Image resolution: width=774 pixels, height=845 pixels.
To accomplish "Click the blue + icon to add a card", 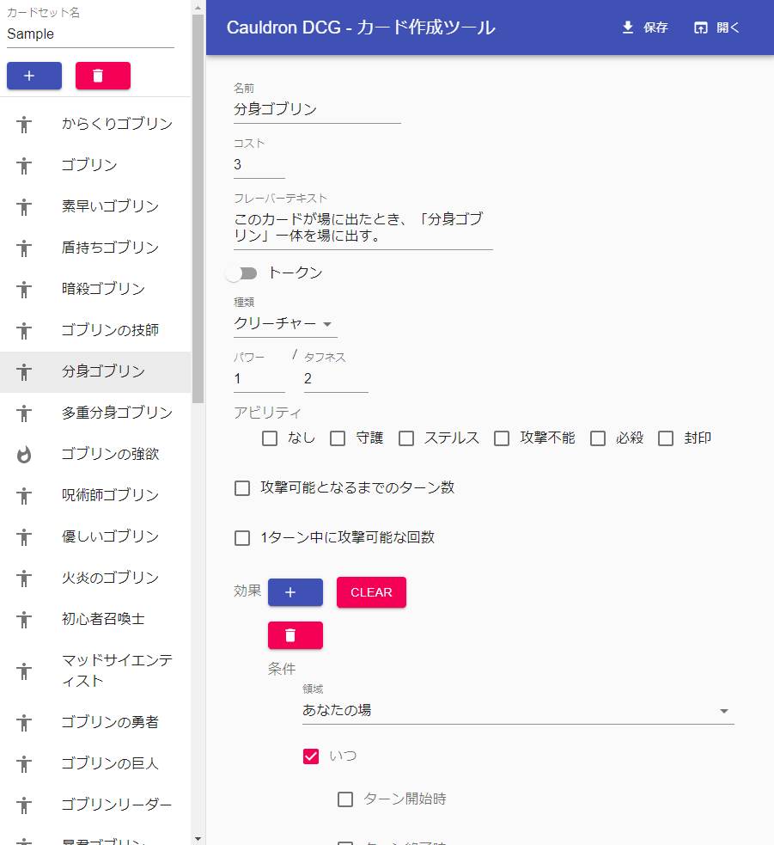I will 34,76.
